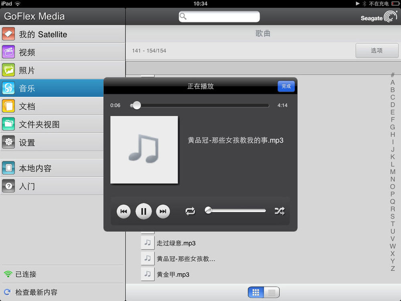
Task: Click 完成 to close the player
Action: 286,86
